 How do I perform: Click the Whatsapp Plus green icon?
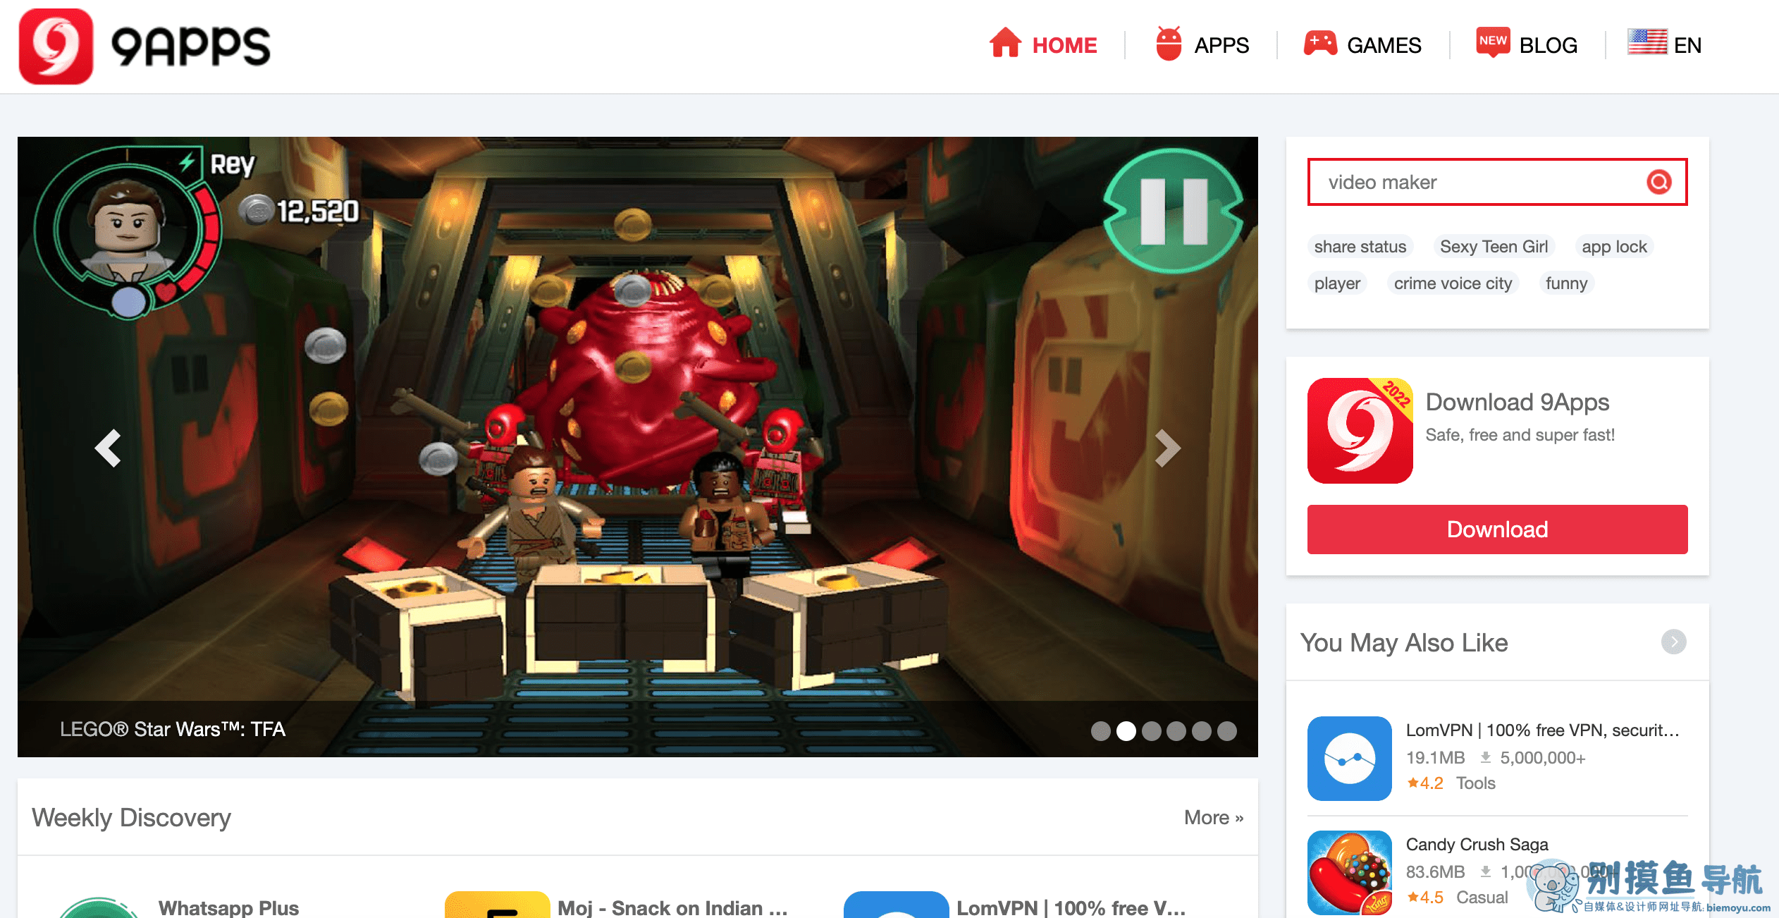point(98,907)
